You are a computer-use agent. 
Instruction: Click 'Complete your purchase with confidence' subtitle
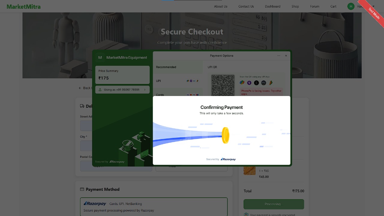[192, 43]
